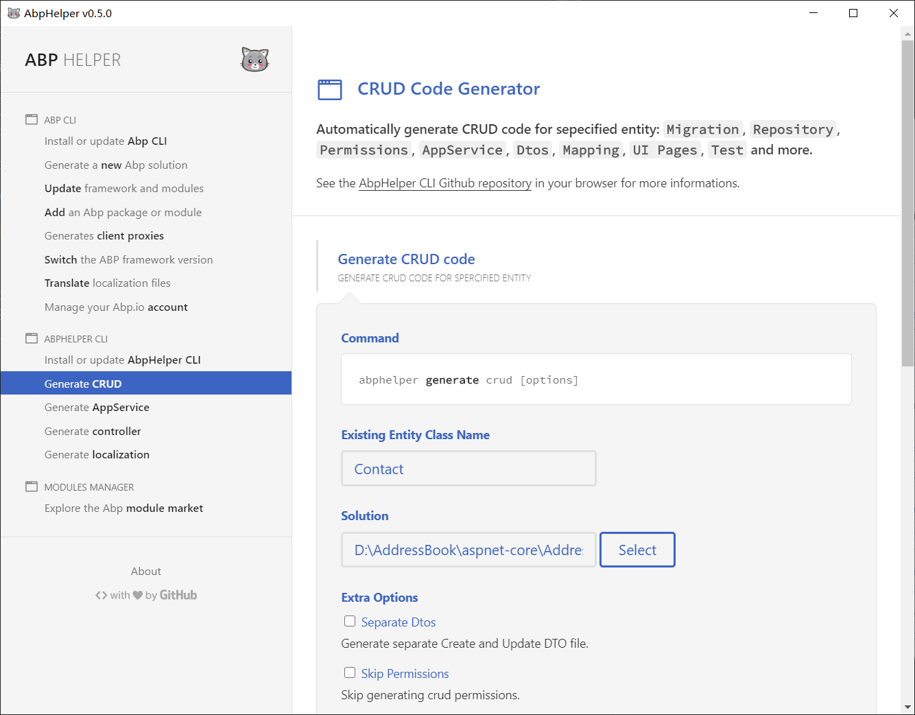Click the Repository code tag
The height and width of the screenshot is (715, 915).
pyautogui.click(x=793, y=129)
